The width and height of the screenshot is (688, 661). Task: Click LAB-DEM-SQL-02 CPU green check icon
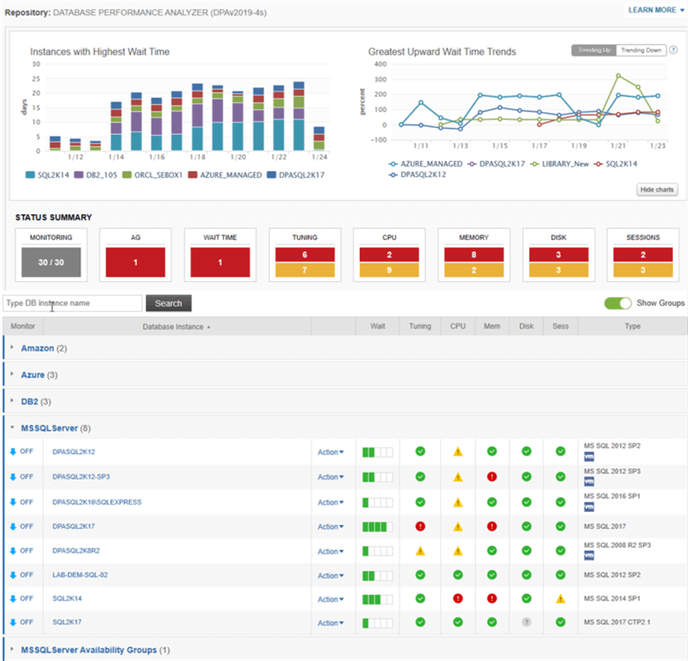pyautogui.click(x=458, y=575)
